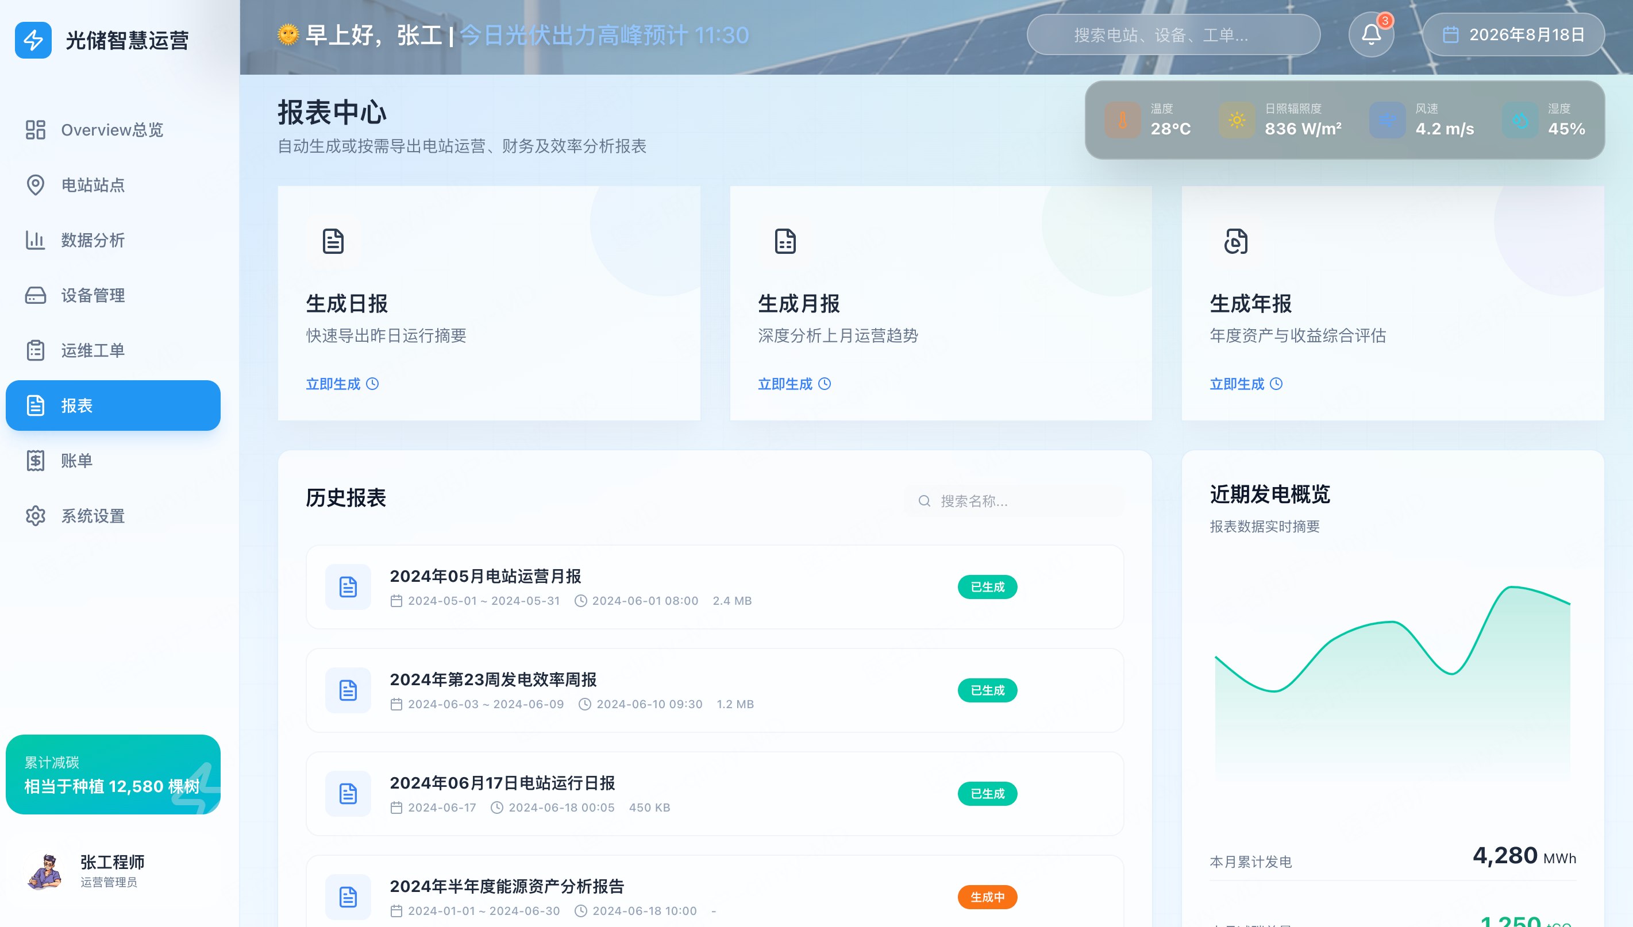Screen dimensions: 1633x927
Task: Click 已生成 badge on 05月电站运营月报
Action: (x=987, y=587)
